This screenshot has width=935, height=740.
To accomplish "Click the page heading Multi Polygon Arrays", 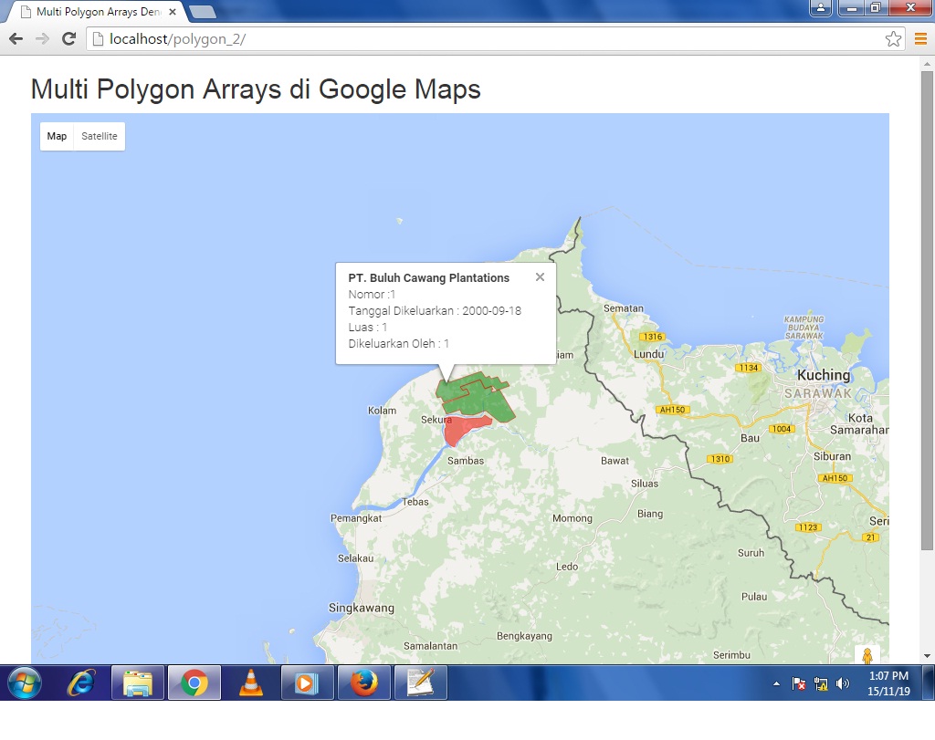I will pos(256,89).
